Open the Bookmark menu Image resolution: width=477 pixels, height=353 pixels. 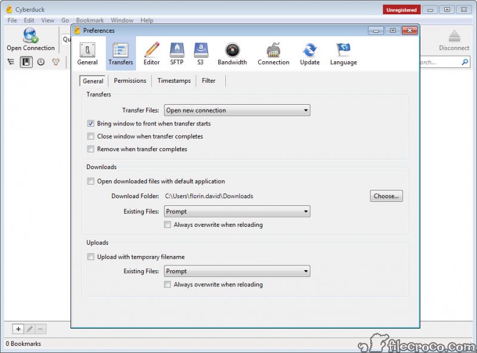(x=90, y=20)
